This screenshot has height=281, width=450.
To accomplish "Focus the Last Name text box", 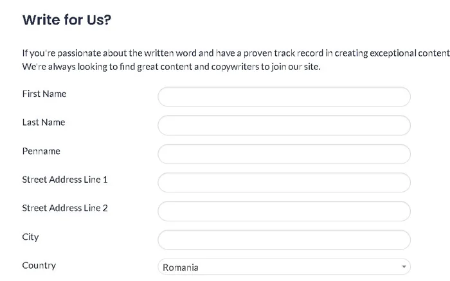I will (x=283, y=125).
